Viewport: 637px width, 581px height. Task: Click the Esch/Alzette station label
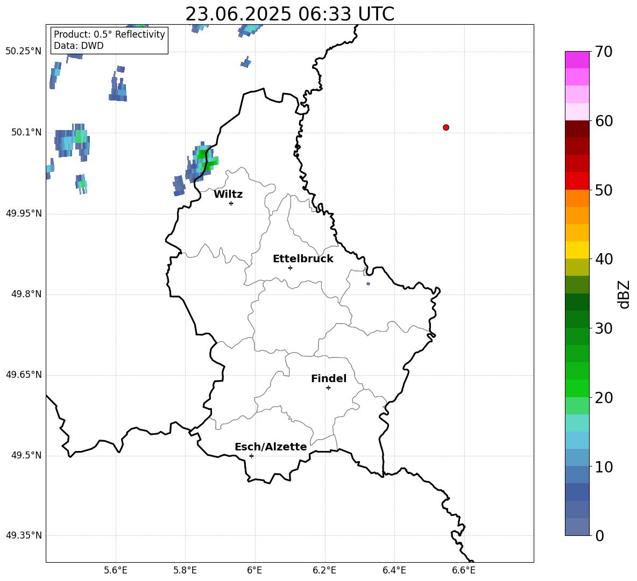pyautogui.click(x=271, y=447)
